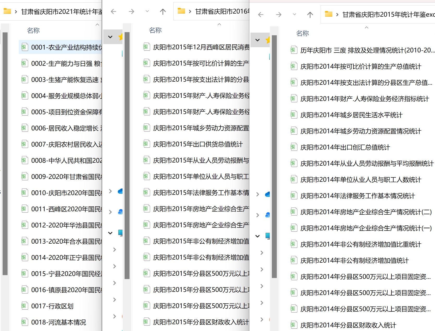This screenshot has height=331, width=435.
Task: Expand the OneDrive node in 2016 window nav pane
Action: 110,191
